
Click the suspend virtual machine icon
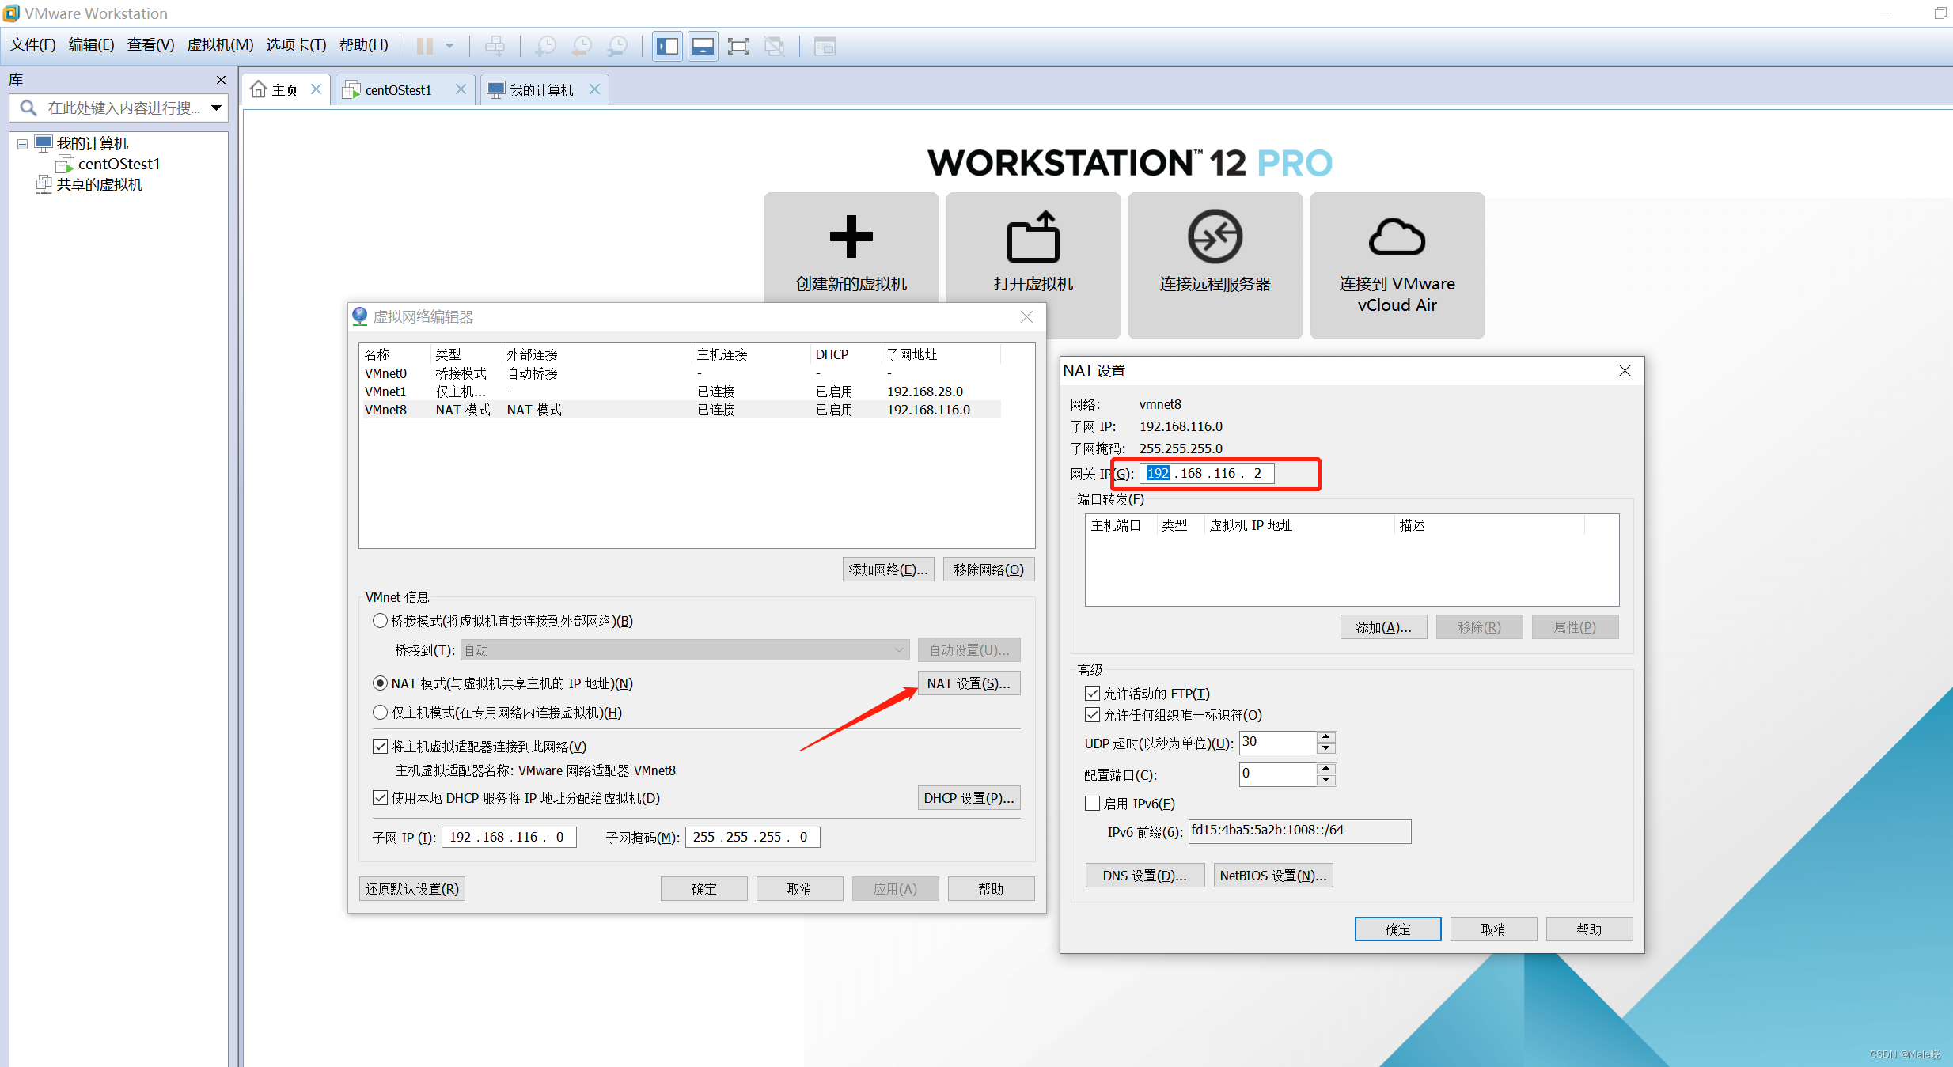(x=423, y=45)
